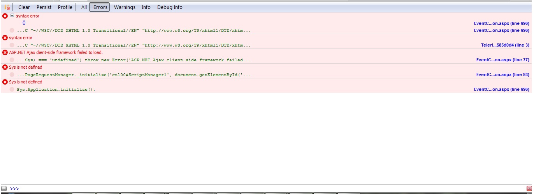Open the EventC...on.aspx (line 93) source link
This screenshot has height=194, width=534.
pyautogui.click(x=503, y=74)
